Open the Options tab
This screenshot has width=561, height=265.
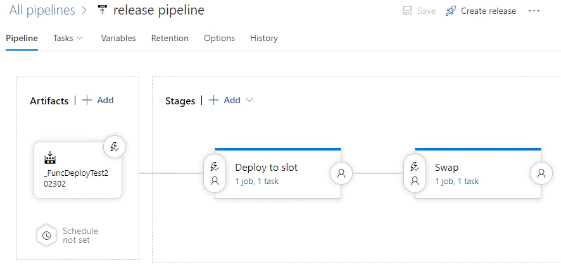pyautogui.click(x=219, y=38)
